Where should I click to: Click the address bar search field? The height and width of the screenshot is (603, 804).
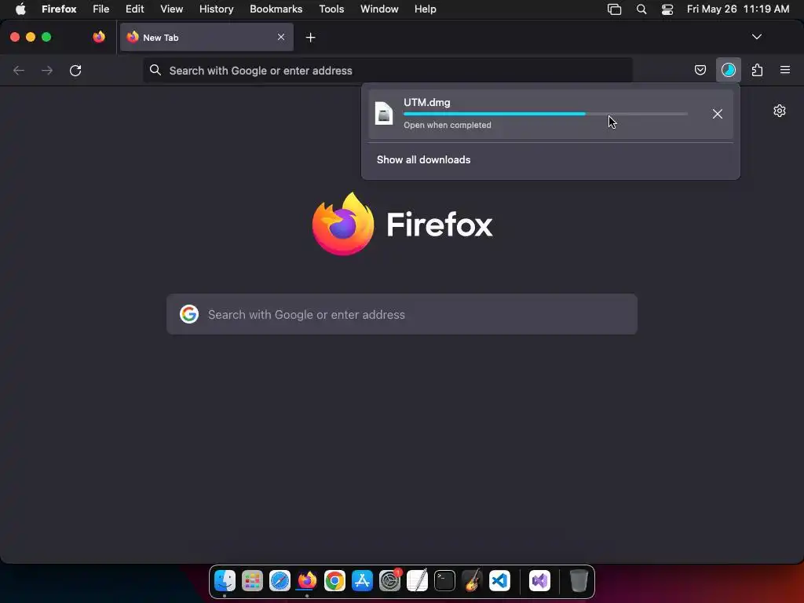point(388,70)
